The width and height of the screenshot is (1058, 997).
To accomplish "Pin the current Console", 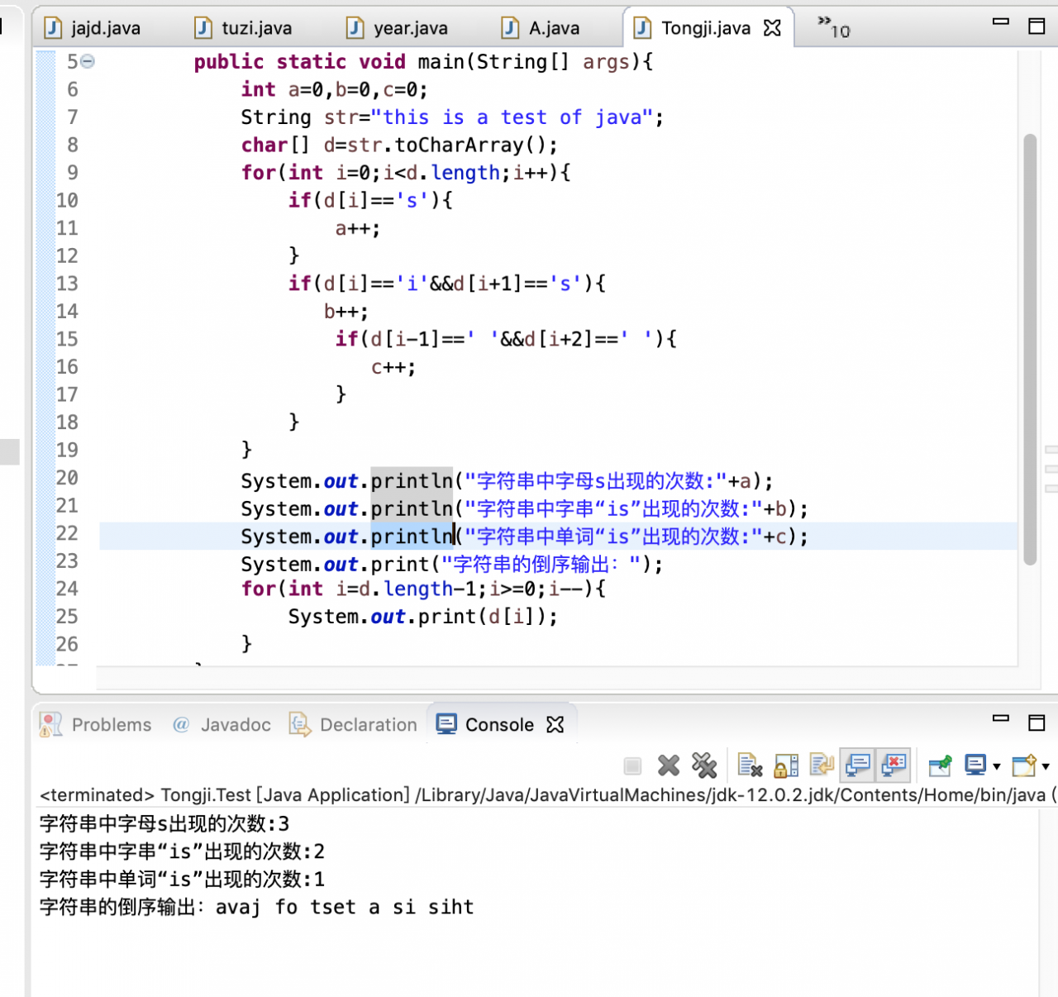I will coord(940,766).
